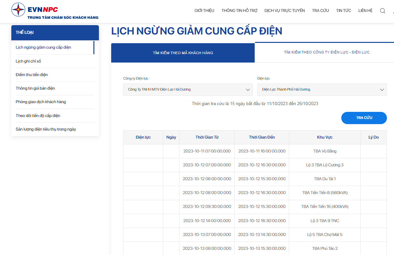Screen dimensions: 394x255
Task: Go to Điểm thu tiền điện link
Action: [32, 75]
